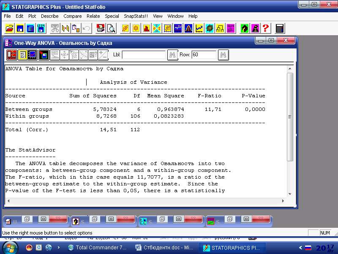Open the scatterplot toolbar icon
The image size is (338, 254).
coord(125,28)
